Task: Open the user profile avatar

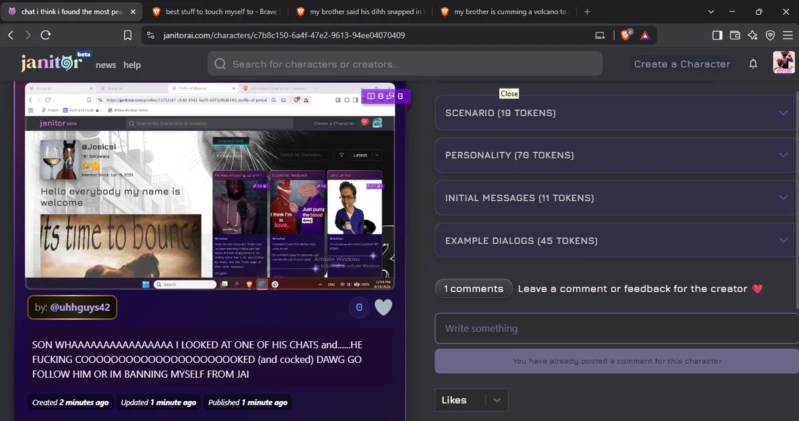Action: point(784,63)
